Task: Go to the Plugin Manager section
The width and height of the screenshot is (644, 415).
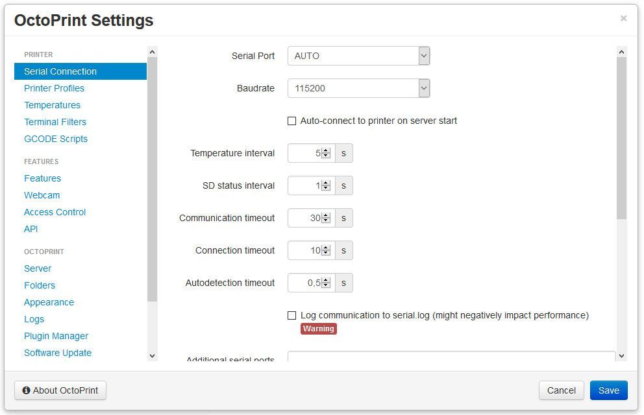Action: [x=56, y=336]
